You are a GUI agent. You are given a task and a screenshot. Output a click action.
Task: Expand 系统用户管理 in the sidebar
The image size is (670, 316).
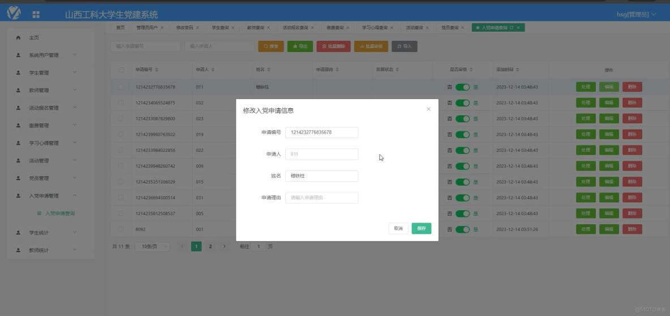click(x=75, y=55)
